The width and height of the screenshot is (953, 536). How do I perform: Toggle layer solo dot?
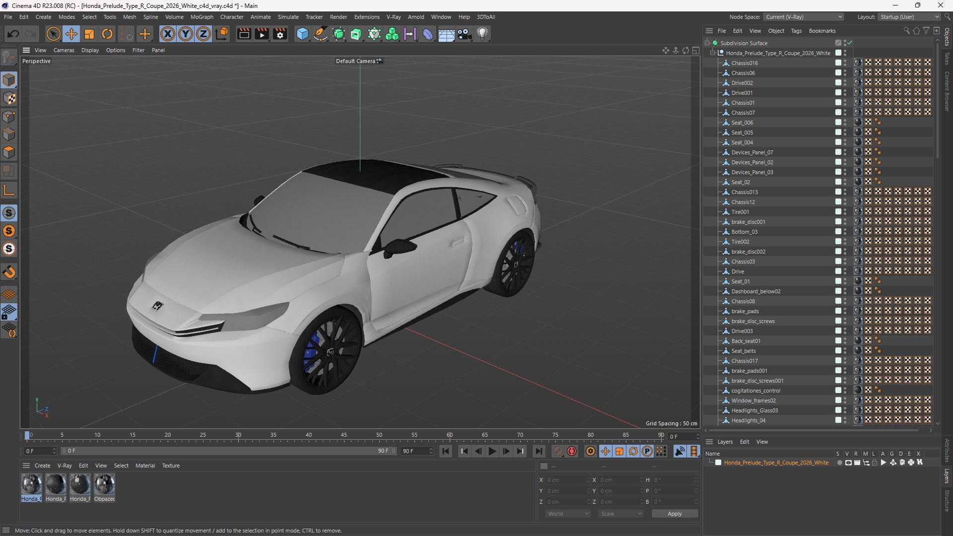coord(839,463)
